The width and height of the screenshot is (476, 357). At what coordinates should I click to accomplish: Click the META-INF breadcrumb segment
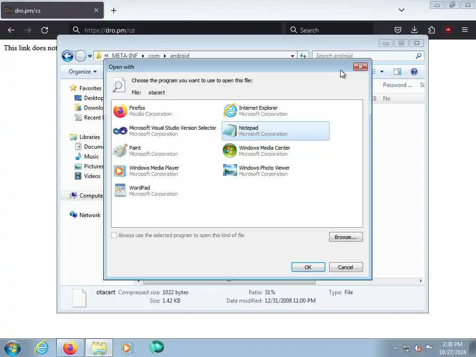pyautogui.click(x=125, y=56)
